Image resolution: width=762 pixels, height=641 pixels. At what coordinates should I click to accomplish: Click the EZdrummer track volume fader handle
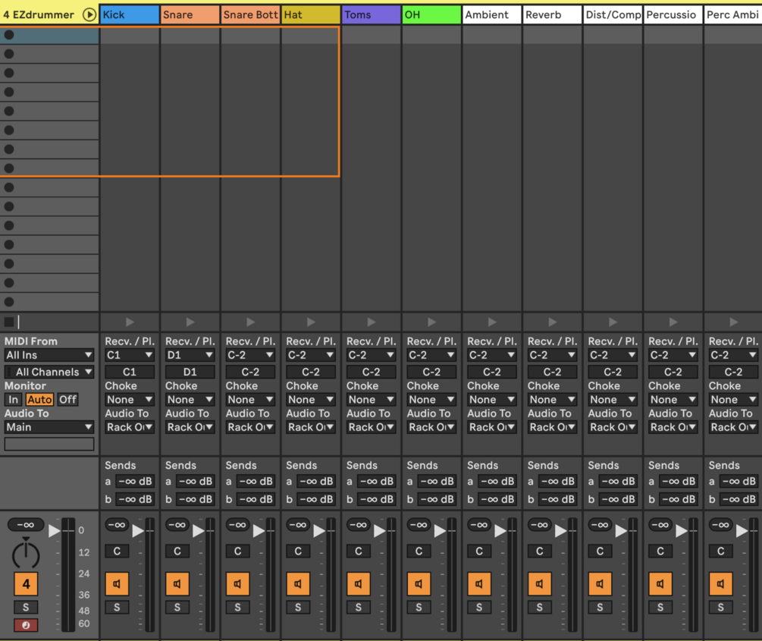55,530
